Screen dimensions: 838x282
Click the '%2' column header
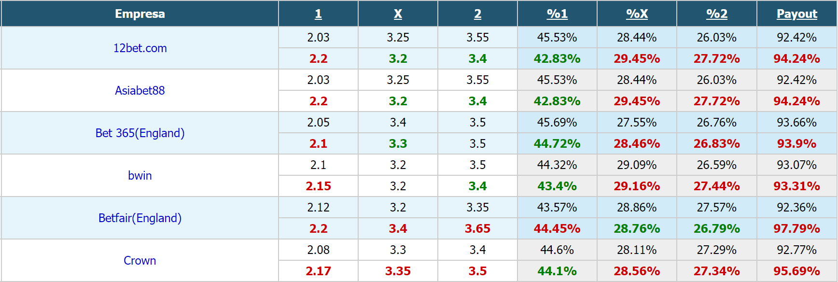point(717,14)
